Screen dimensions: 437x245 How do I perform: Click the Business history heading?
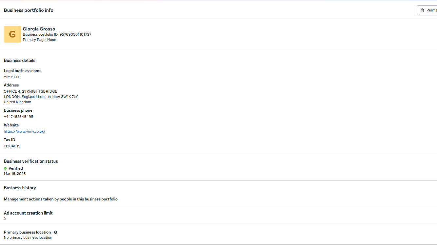[x=20, y=188]
